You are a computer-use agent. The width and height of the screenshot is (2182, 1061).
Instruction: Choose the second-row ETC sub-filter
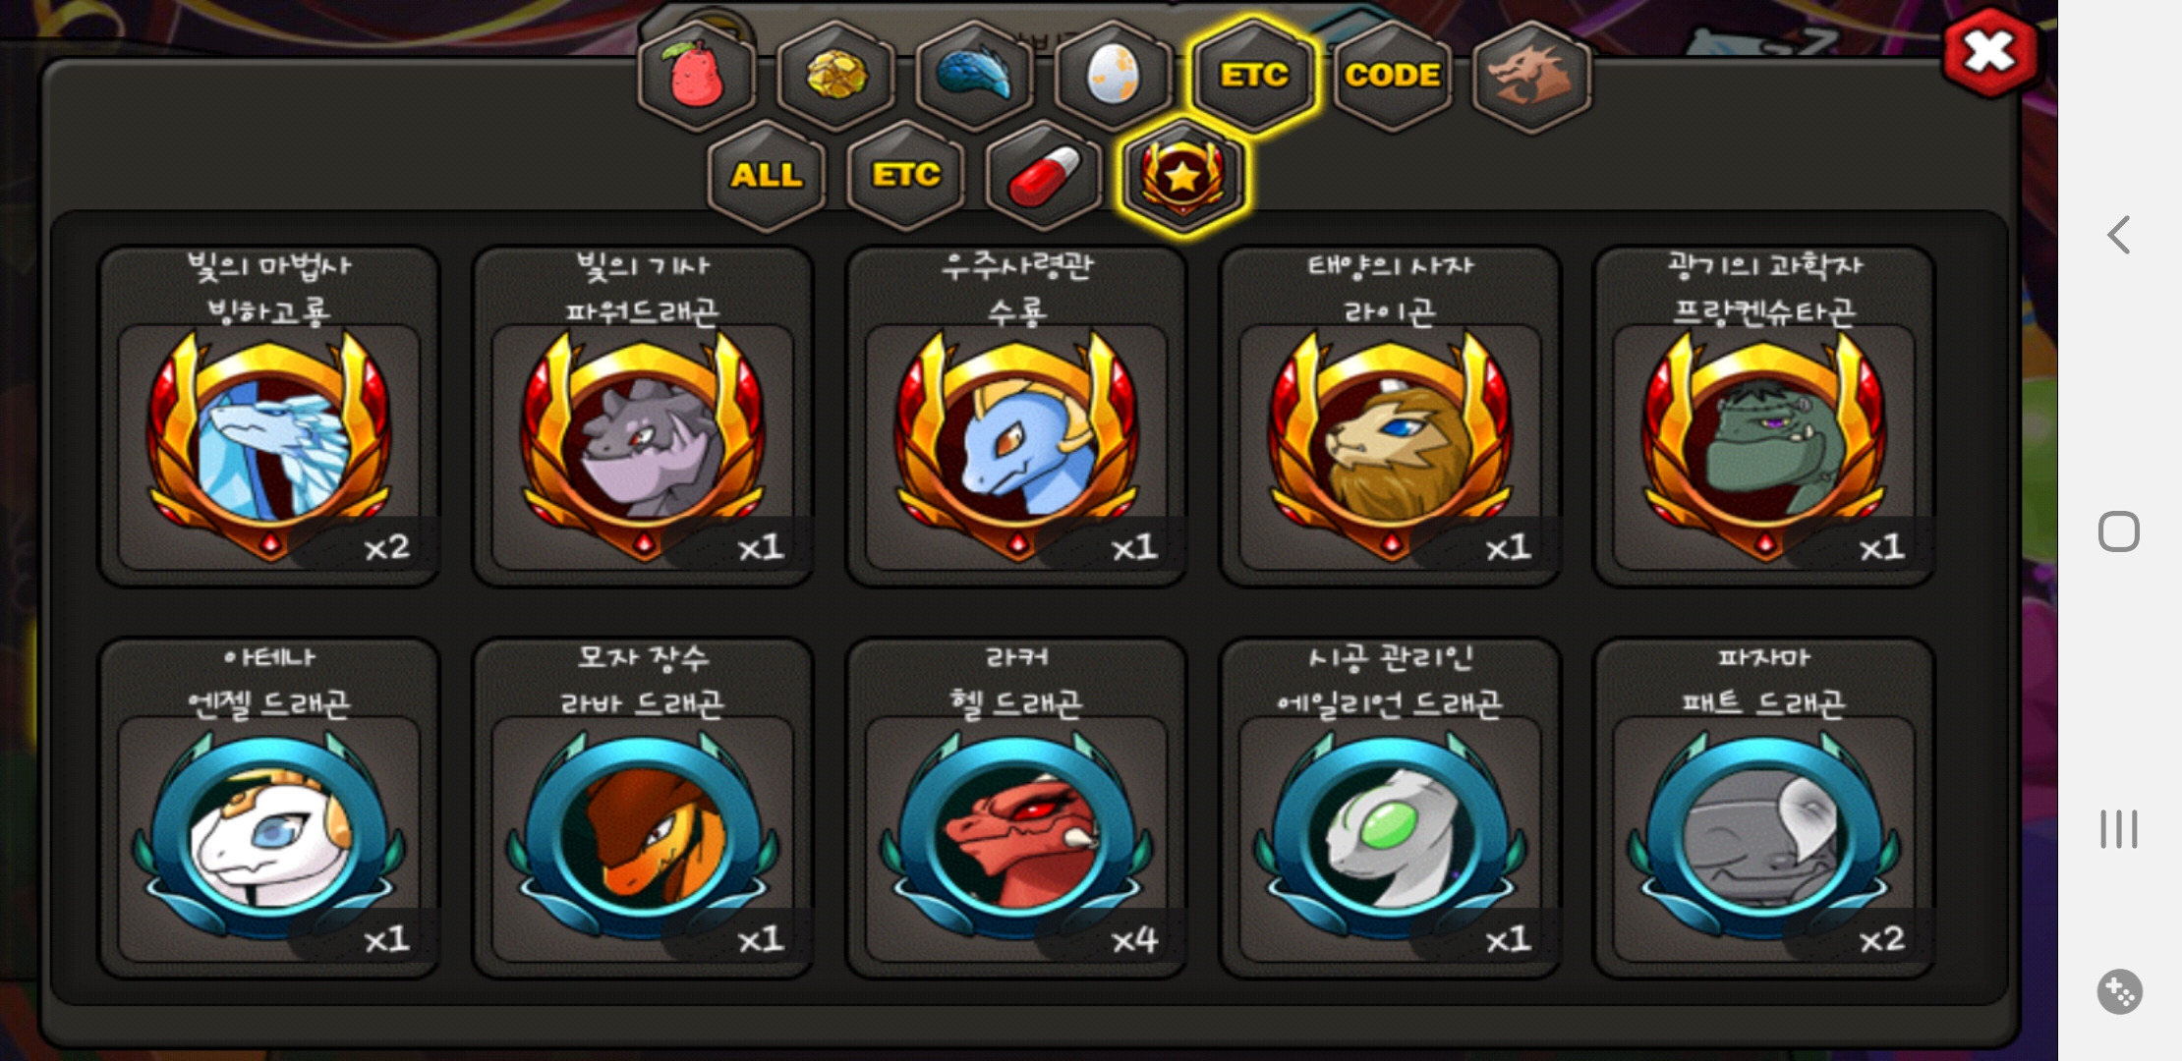pyautogui.click(x=905, y=176)
